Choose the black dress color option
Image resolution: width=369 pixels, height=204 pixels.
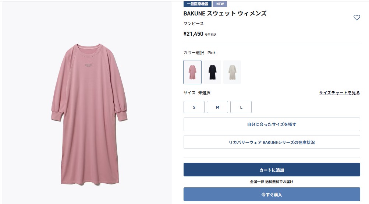(x=212, y=72)
